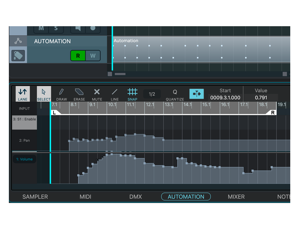This screenshot has width=298, height=241.
Task: Select the 2: Pan automation lane
Action: point(24,140)
